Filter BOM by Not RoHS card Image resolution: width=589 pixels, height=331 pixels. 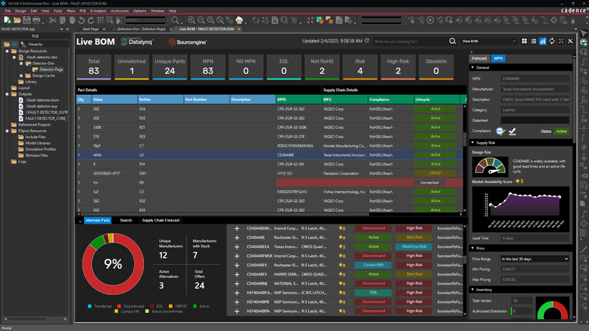tap(322, 67)
